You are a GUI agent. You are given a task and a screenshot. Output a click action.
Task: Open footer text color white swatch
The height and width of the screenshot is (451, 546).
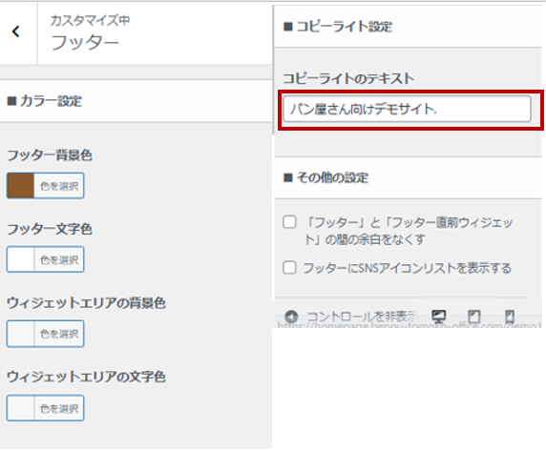point(21,259)
